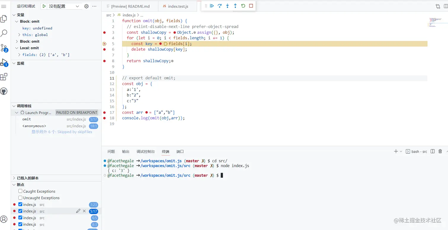The width and height of the screenshot is (448, 230).
Task: Split the terminal panel
Action: [433, 151]
